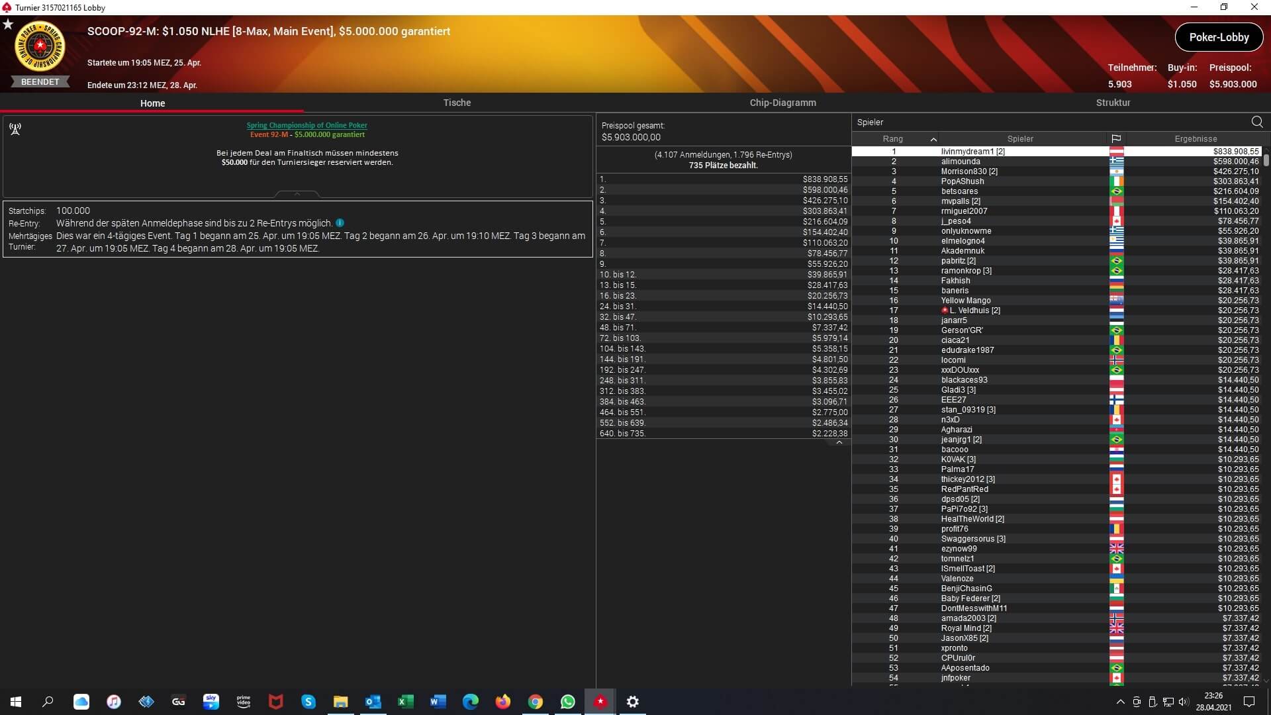
Task: Select player PopAShush
Action: coord(1057,181)
